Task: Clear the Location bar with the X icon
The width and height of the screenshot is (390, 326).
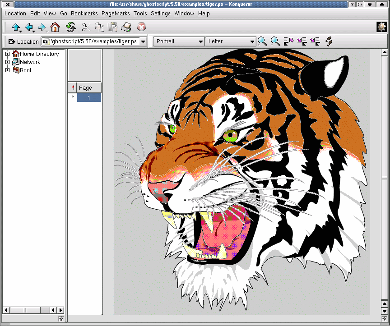Action: pos(11,41)
